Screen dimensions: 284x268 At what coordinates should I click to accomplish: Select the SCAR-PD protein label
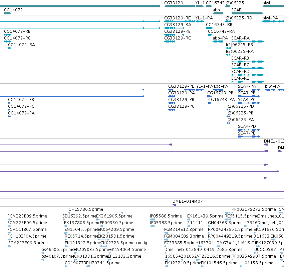click(x=247, y=126)
